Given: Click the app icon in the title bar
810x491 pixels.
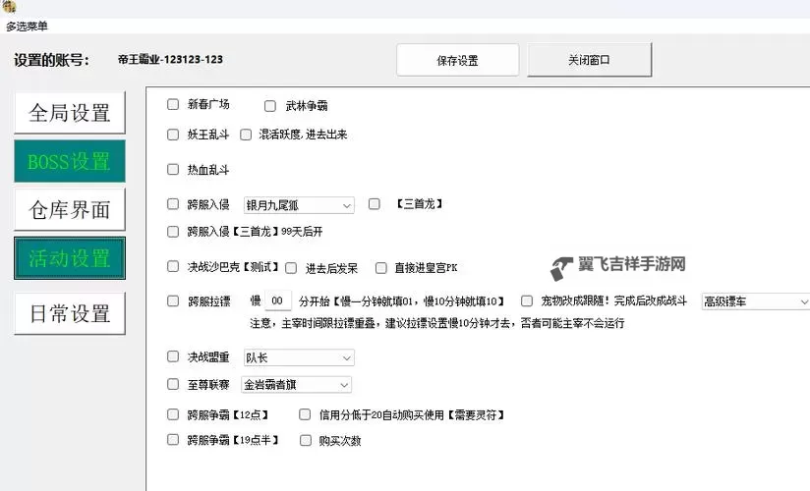Looking at the screenshot, I should (9, 6).
